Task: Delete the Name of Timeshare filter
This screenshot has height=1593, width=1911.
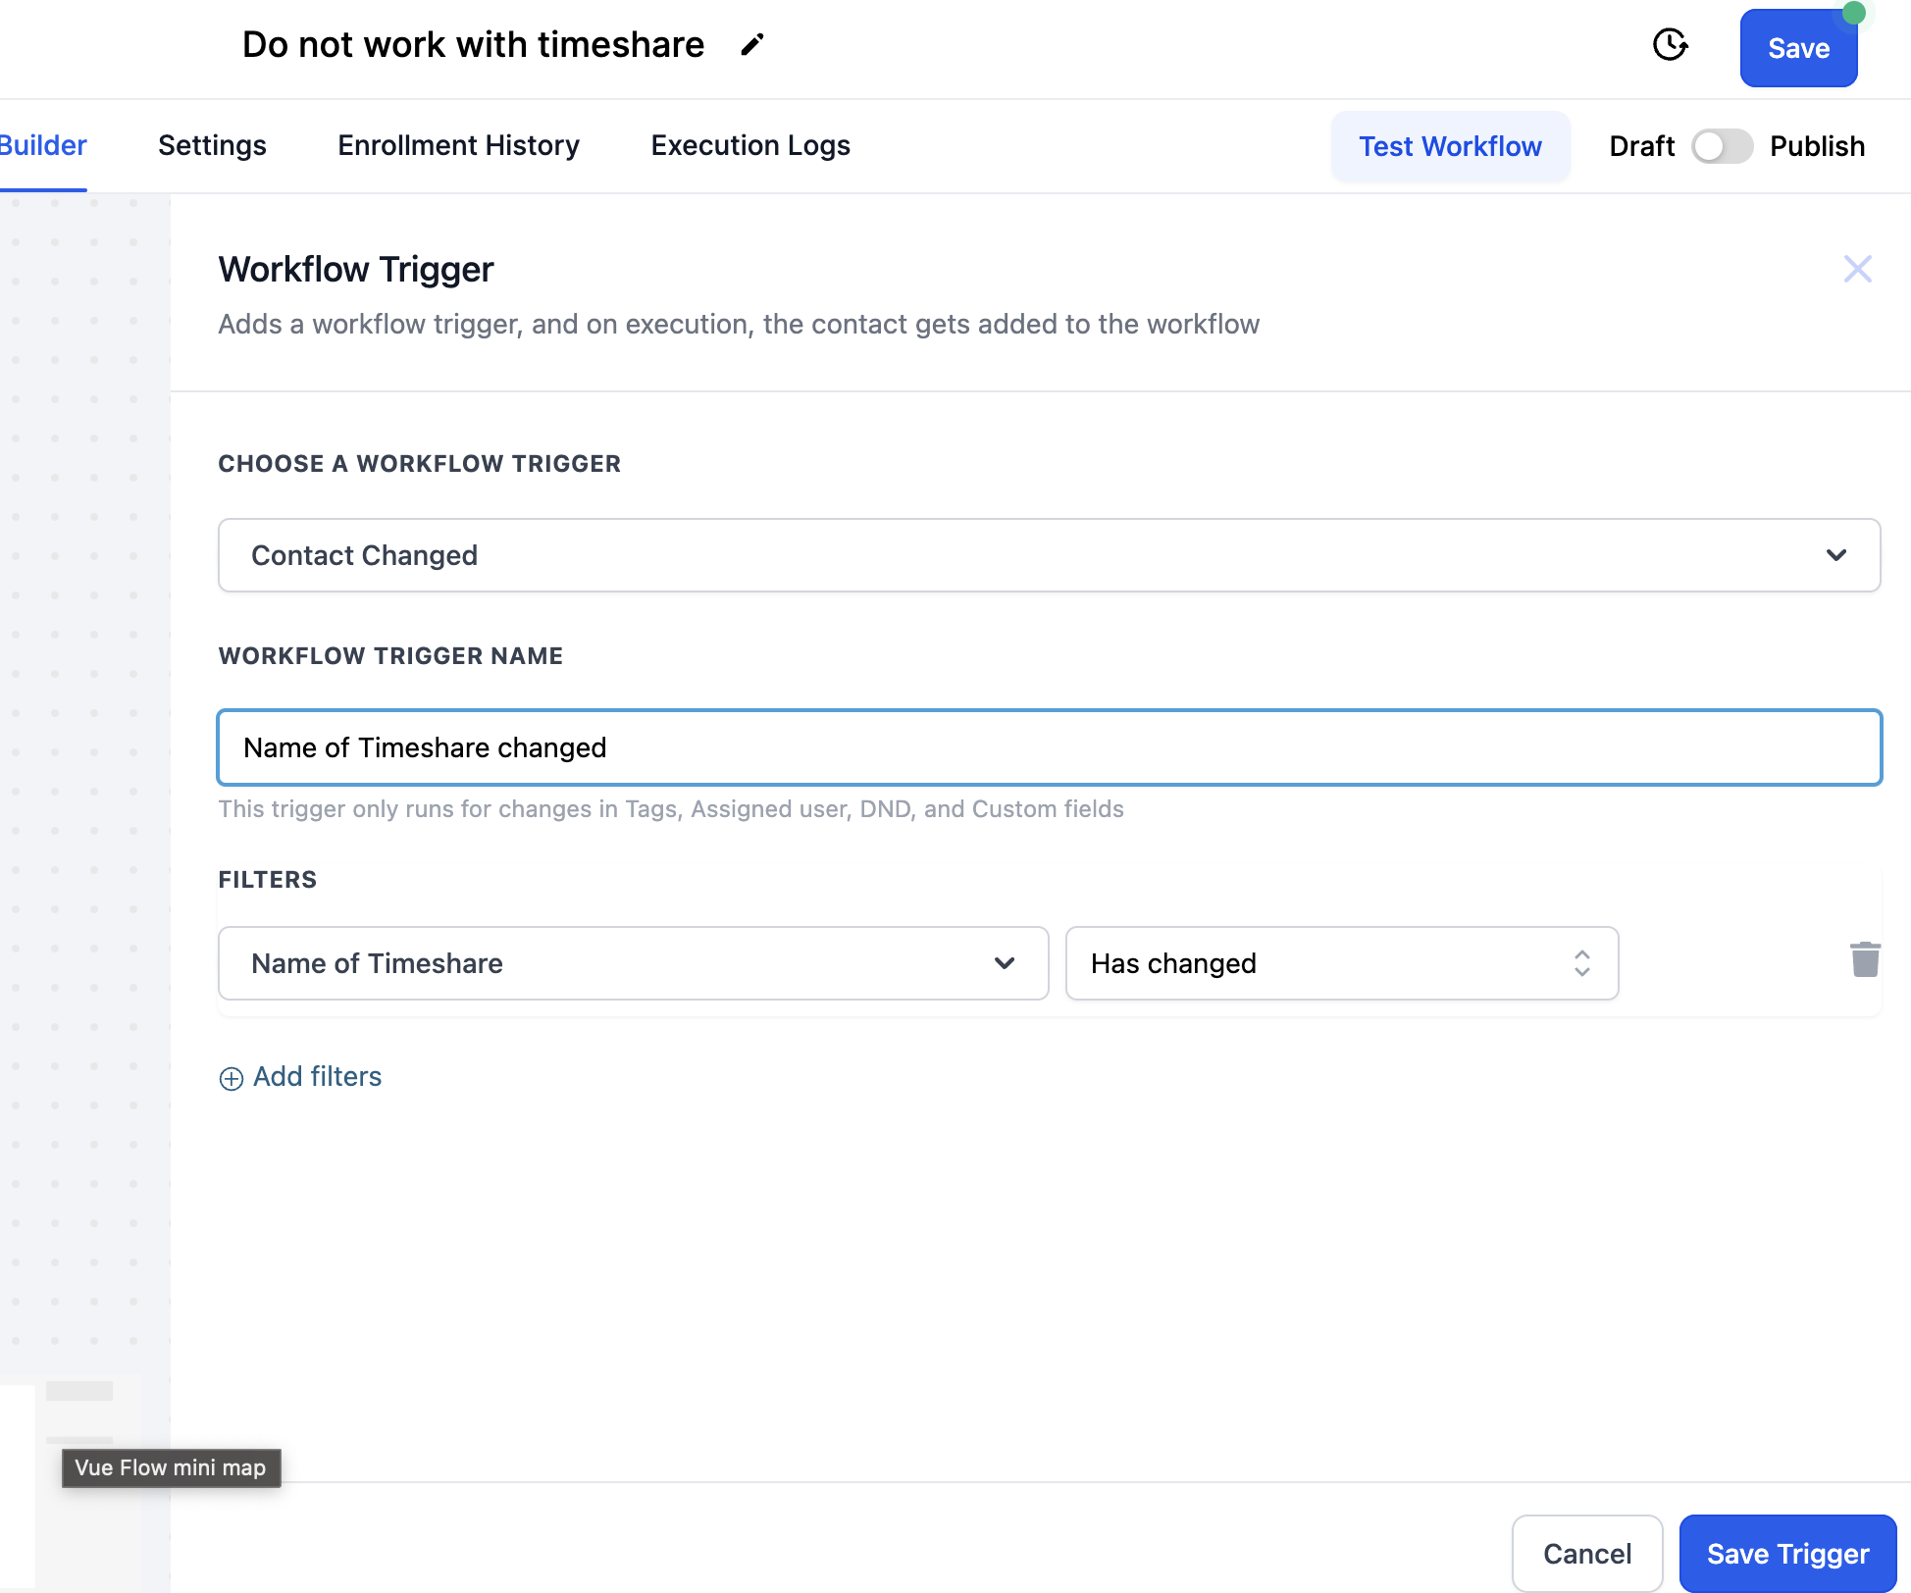Action: tap(1864, 960)
